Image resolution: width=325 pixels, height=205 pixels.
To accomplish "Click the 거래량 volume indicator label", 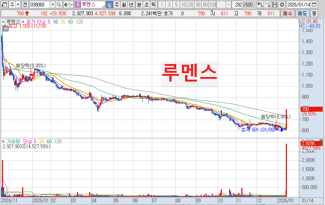I will coord(13,141).
